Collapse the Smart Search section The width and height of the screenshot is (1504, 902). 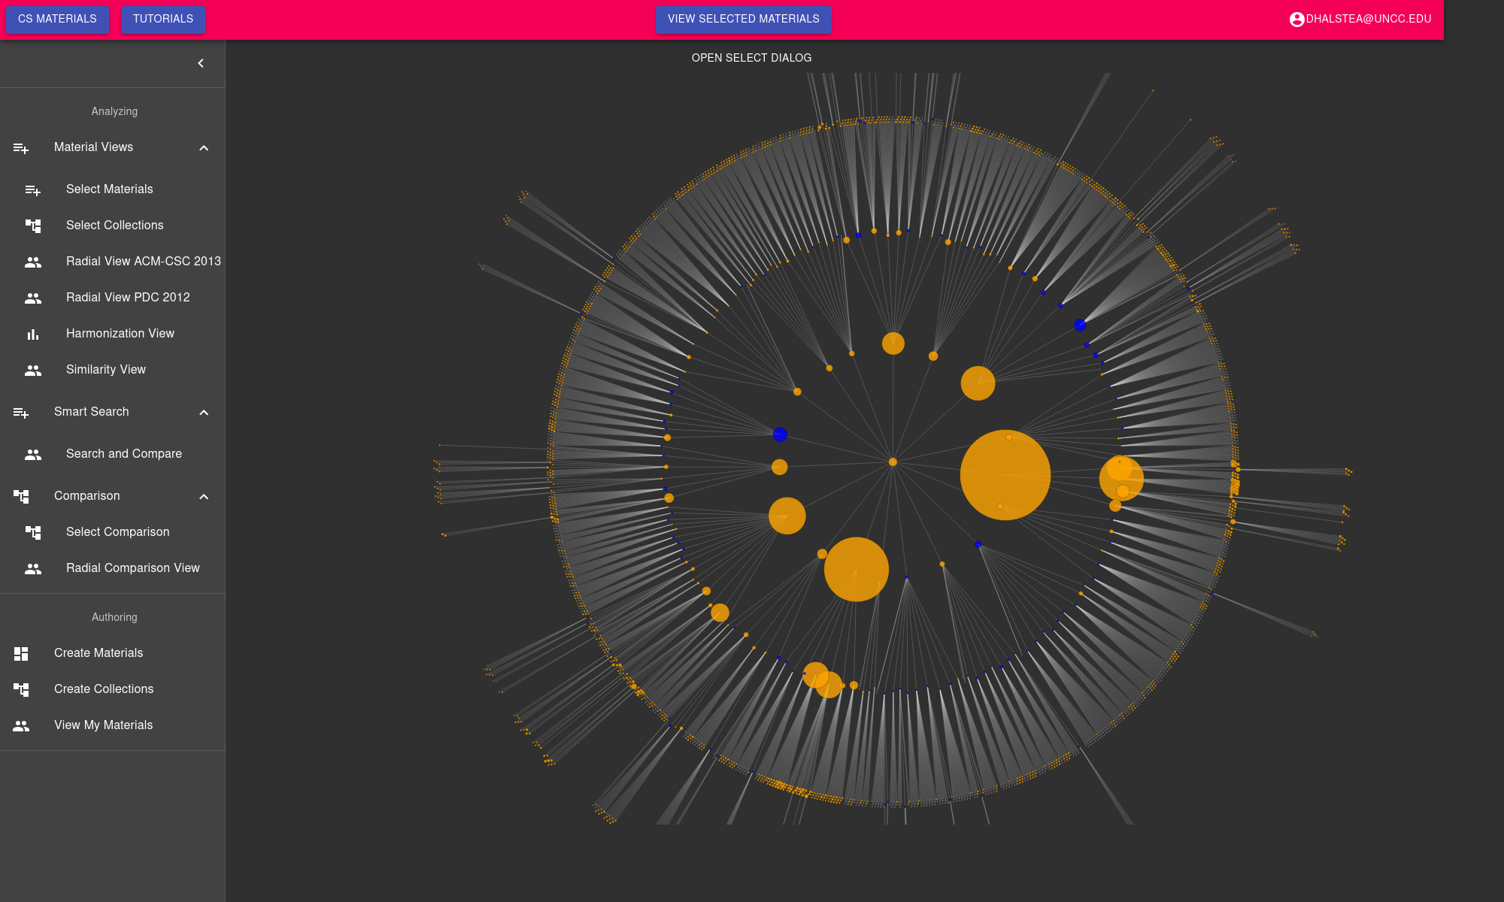coord(204,413)
